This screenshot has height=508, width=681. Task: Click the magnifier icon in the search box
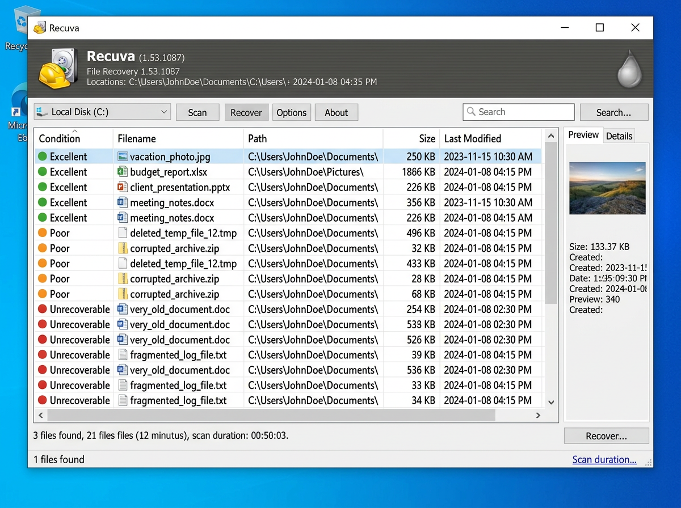click(x=471, y=112)
